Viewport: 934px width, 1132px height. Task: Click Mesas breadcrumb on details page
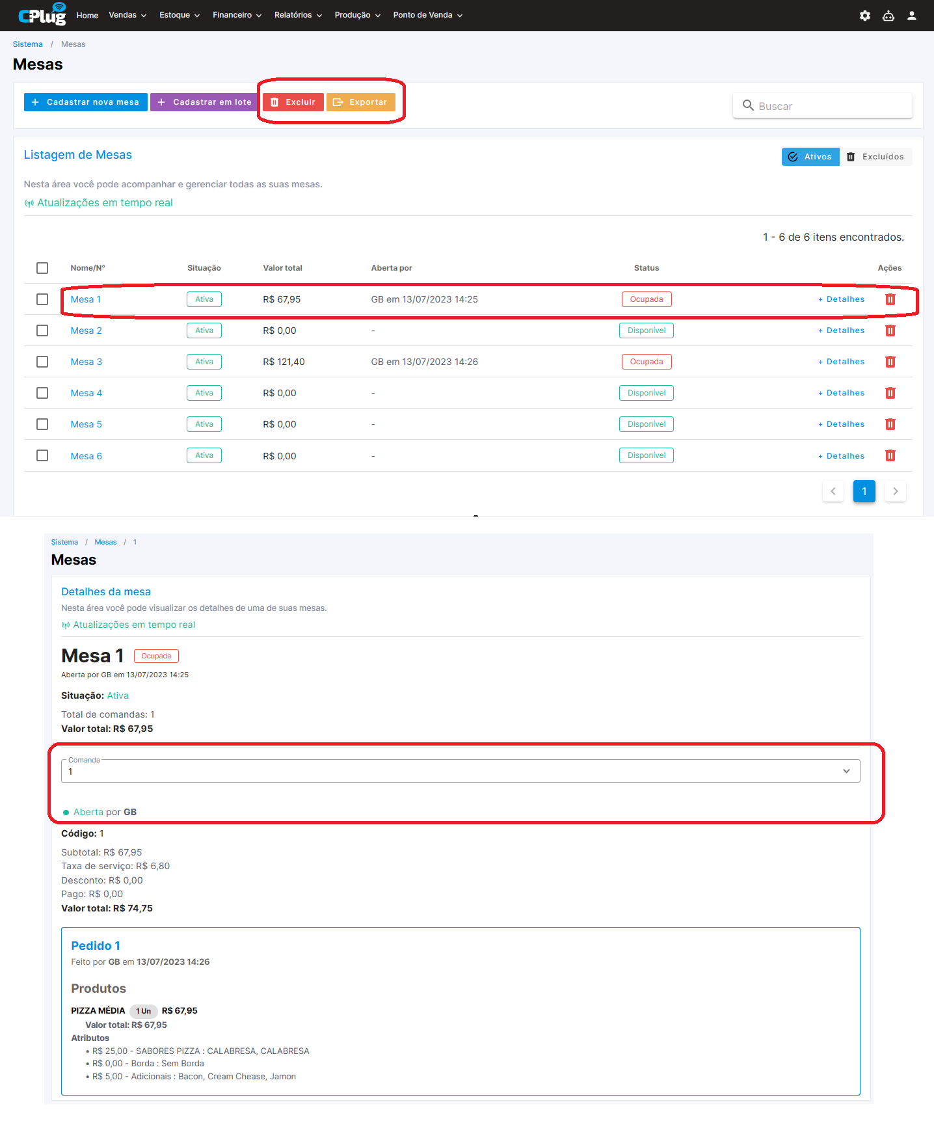tap(105, 542)
